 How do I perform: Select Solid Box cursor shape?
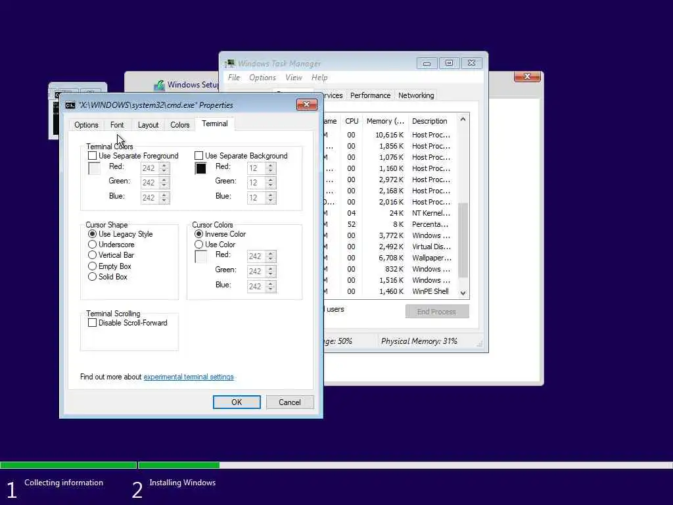[92, 277]
